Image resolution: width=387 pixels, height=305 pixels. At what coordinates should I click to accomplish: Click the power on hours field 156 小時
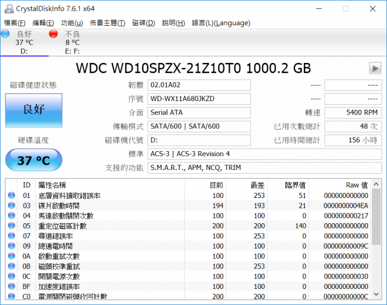tap(353, 140)
